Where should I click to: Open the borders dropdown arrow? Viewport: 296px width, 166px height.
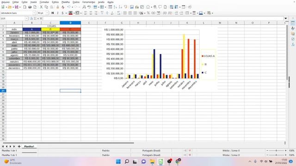(191, 13)
